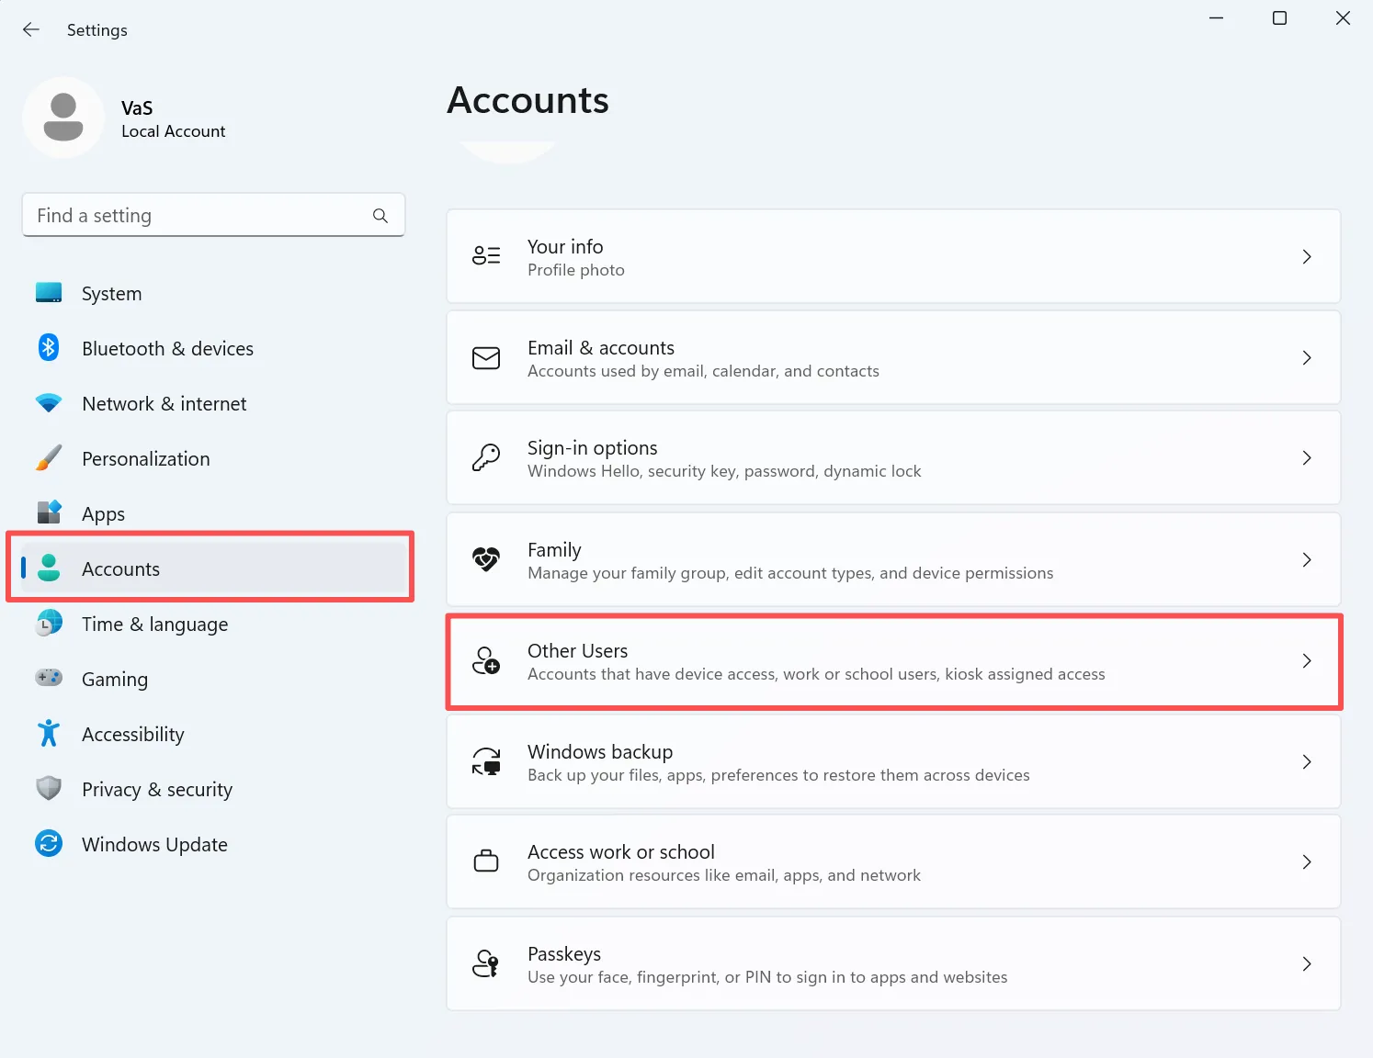Open Email & accounts title
The image size is (1373, 1058).
pos(601,347)
